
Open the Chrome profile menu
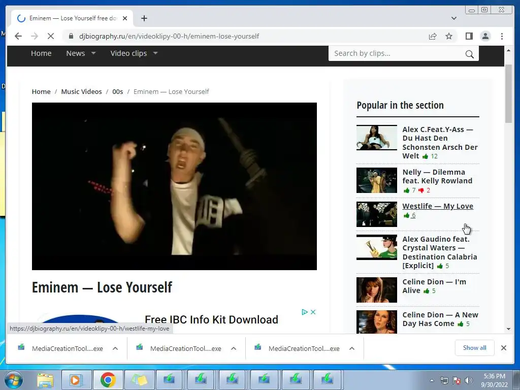[x=485, y=36]
